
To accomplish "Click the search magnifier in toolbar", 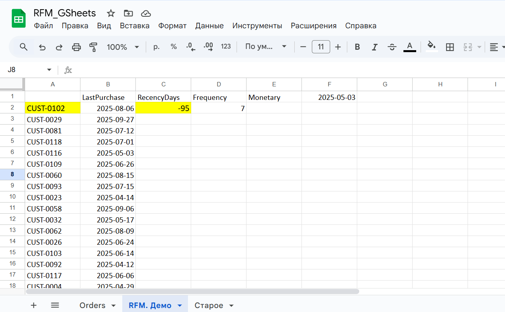I will 24,47.
